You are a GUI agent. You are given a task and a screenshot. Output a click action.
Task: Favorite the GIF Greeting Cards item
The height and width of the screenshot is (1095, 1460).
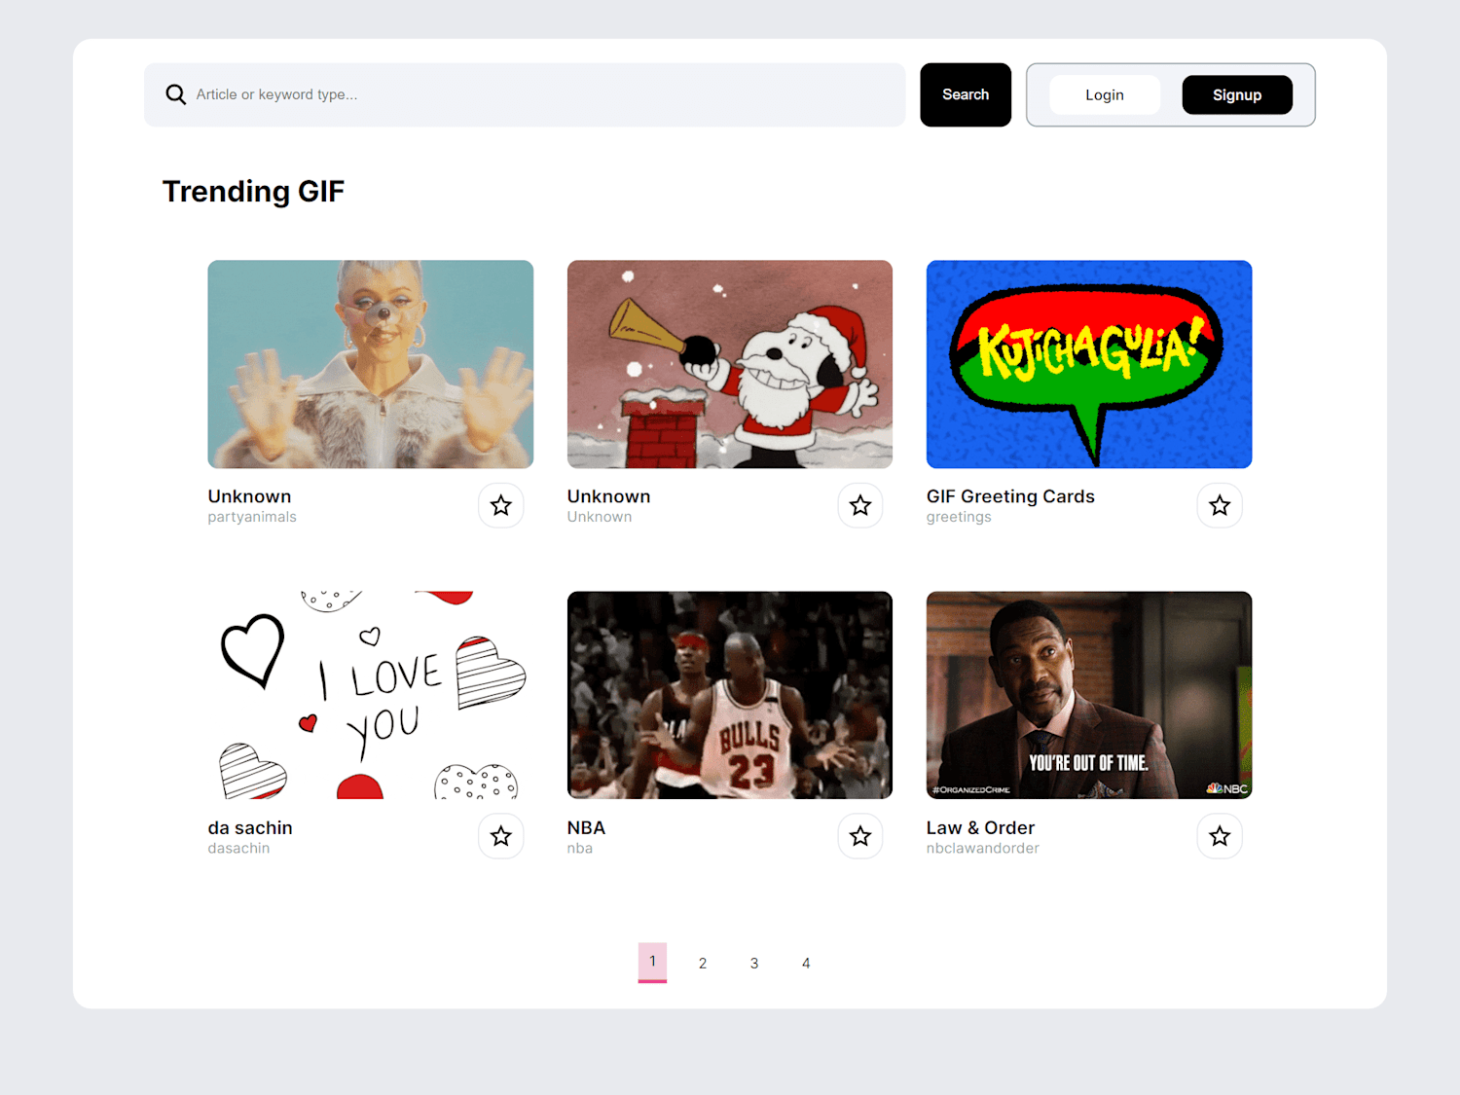1219,505
